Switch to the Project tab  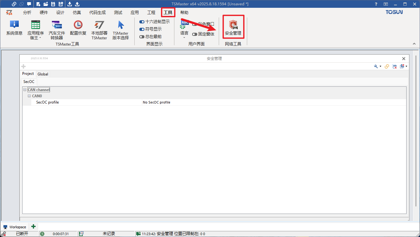[x=28, y=74]
